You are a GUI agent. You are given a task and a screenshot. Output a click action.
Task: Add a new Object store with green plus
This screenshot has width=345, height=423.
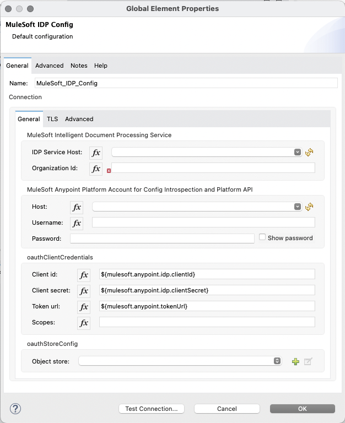295,361
